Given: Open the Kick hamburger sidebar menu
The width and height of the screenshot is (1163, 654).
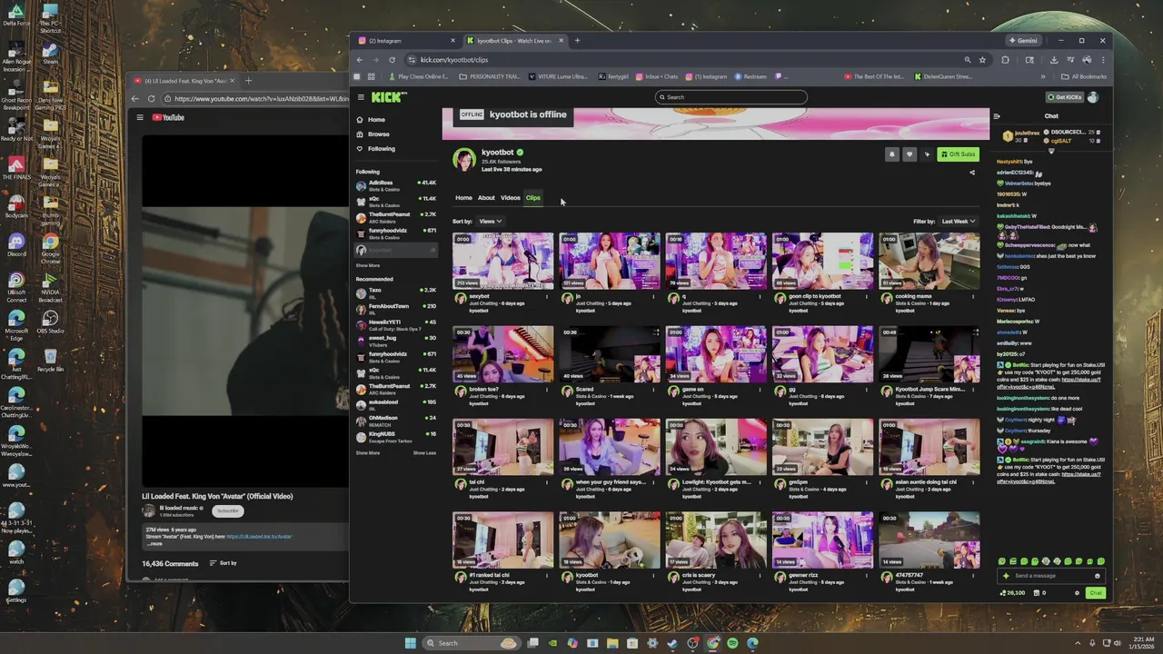Looking at the screenshot, I should tap(361, 97).
